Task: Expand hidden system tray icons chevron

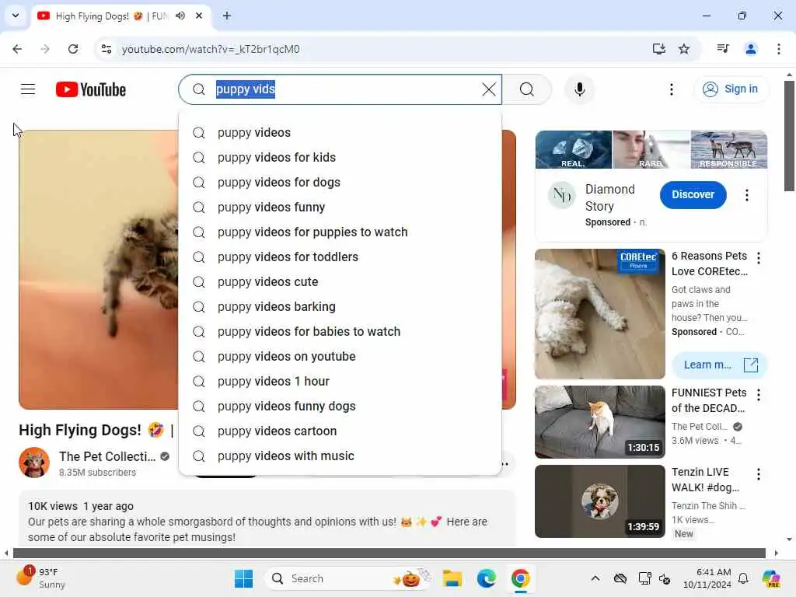Action: (595, 578)
